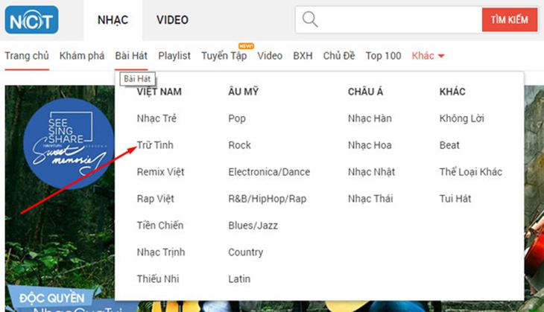Open the Nhạc Hoa category
544x312 pixels.
(x=370, y=145)
